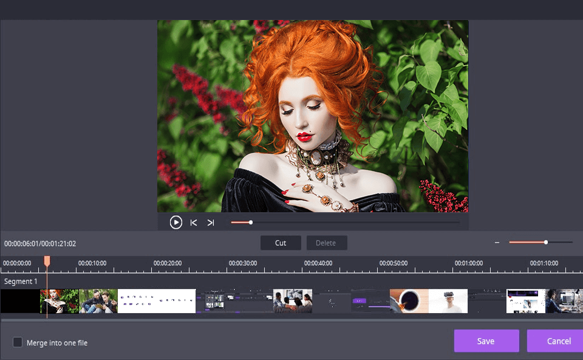Click inside the video preview area
The width and height of the screenshot is (583, 360).
313,116
